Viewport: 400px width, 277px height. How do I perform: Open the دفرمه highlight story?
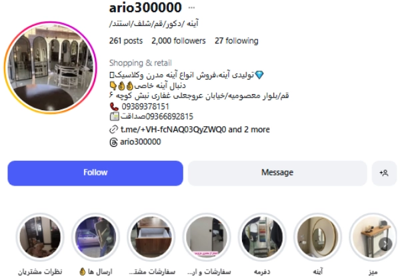click(262, 237)
